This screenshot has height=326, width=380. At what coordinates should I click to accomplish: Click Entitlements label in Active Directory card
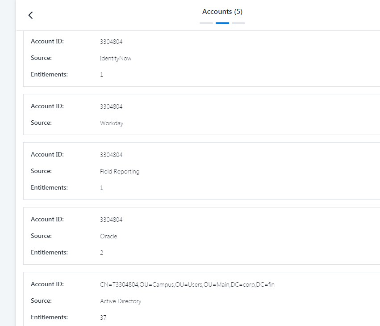tap(49, 317)
